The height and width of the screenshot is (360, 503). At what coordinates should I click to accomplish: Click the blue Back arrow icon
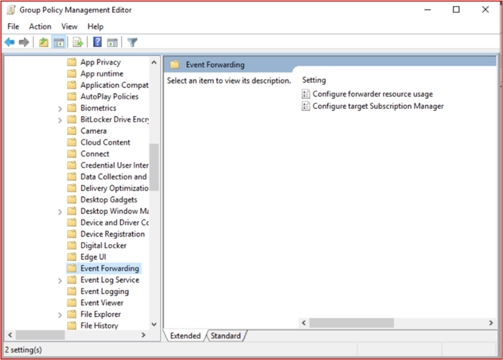tap(10, 42)
